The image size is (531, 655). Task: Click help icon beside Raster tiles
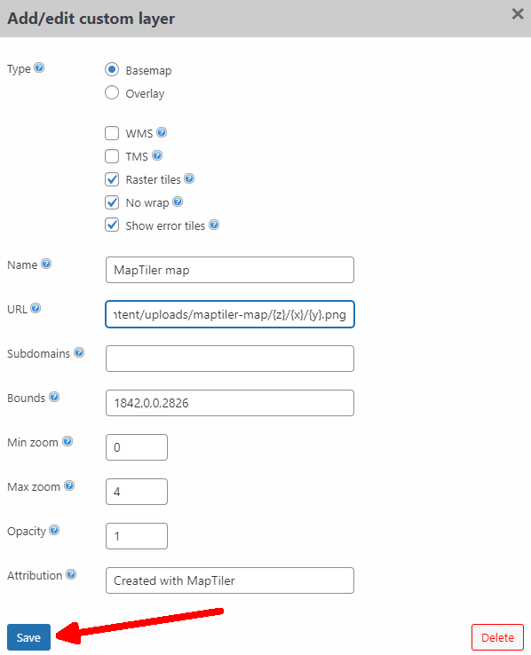tap(189, 178)
